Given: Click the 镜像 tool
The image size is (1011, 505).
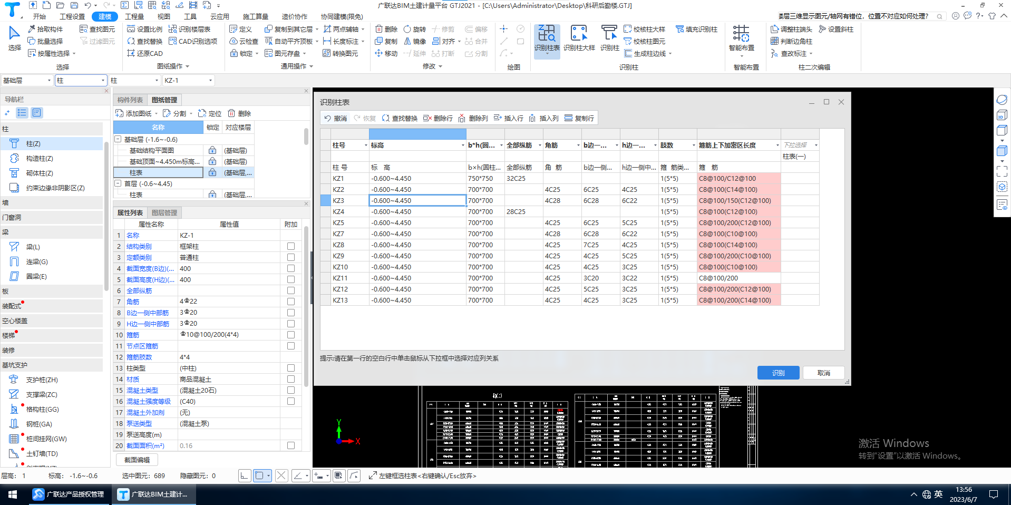Looking at the screenshot, I should point(415,41).
